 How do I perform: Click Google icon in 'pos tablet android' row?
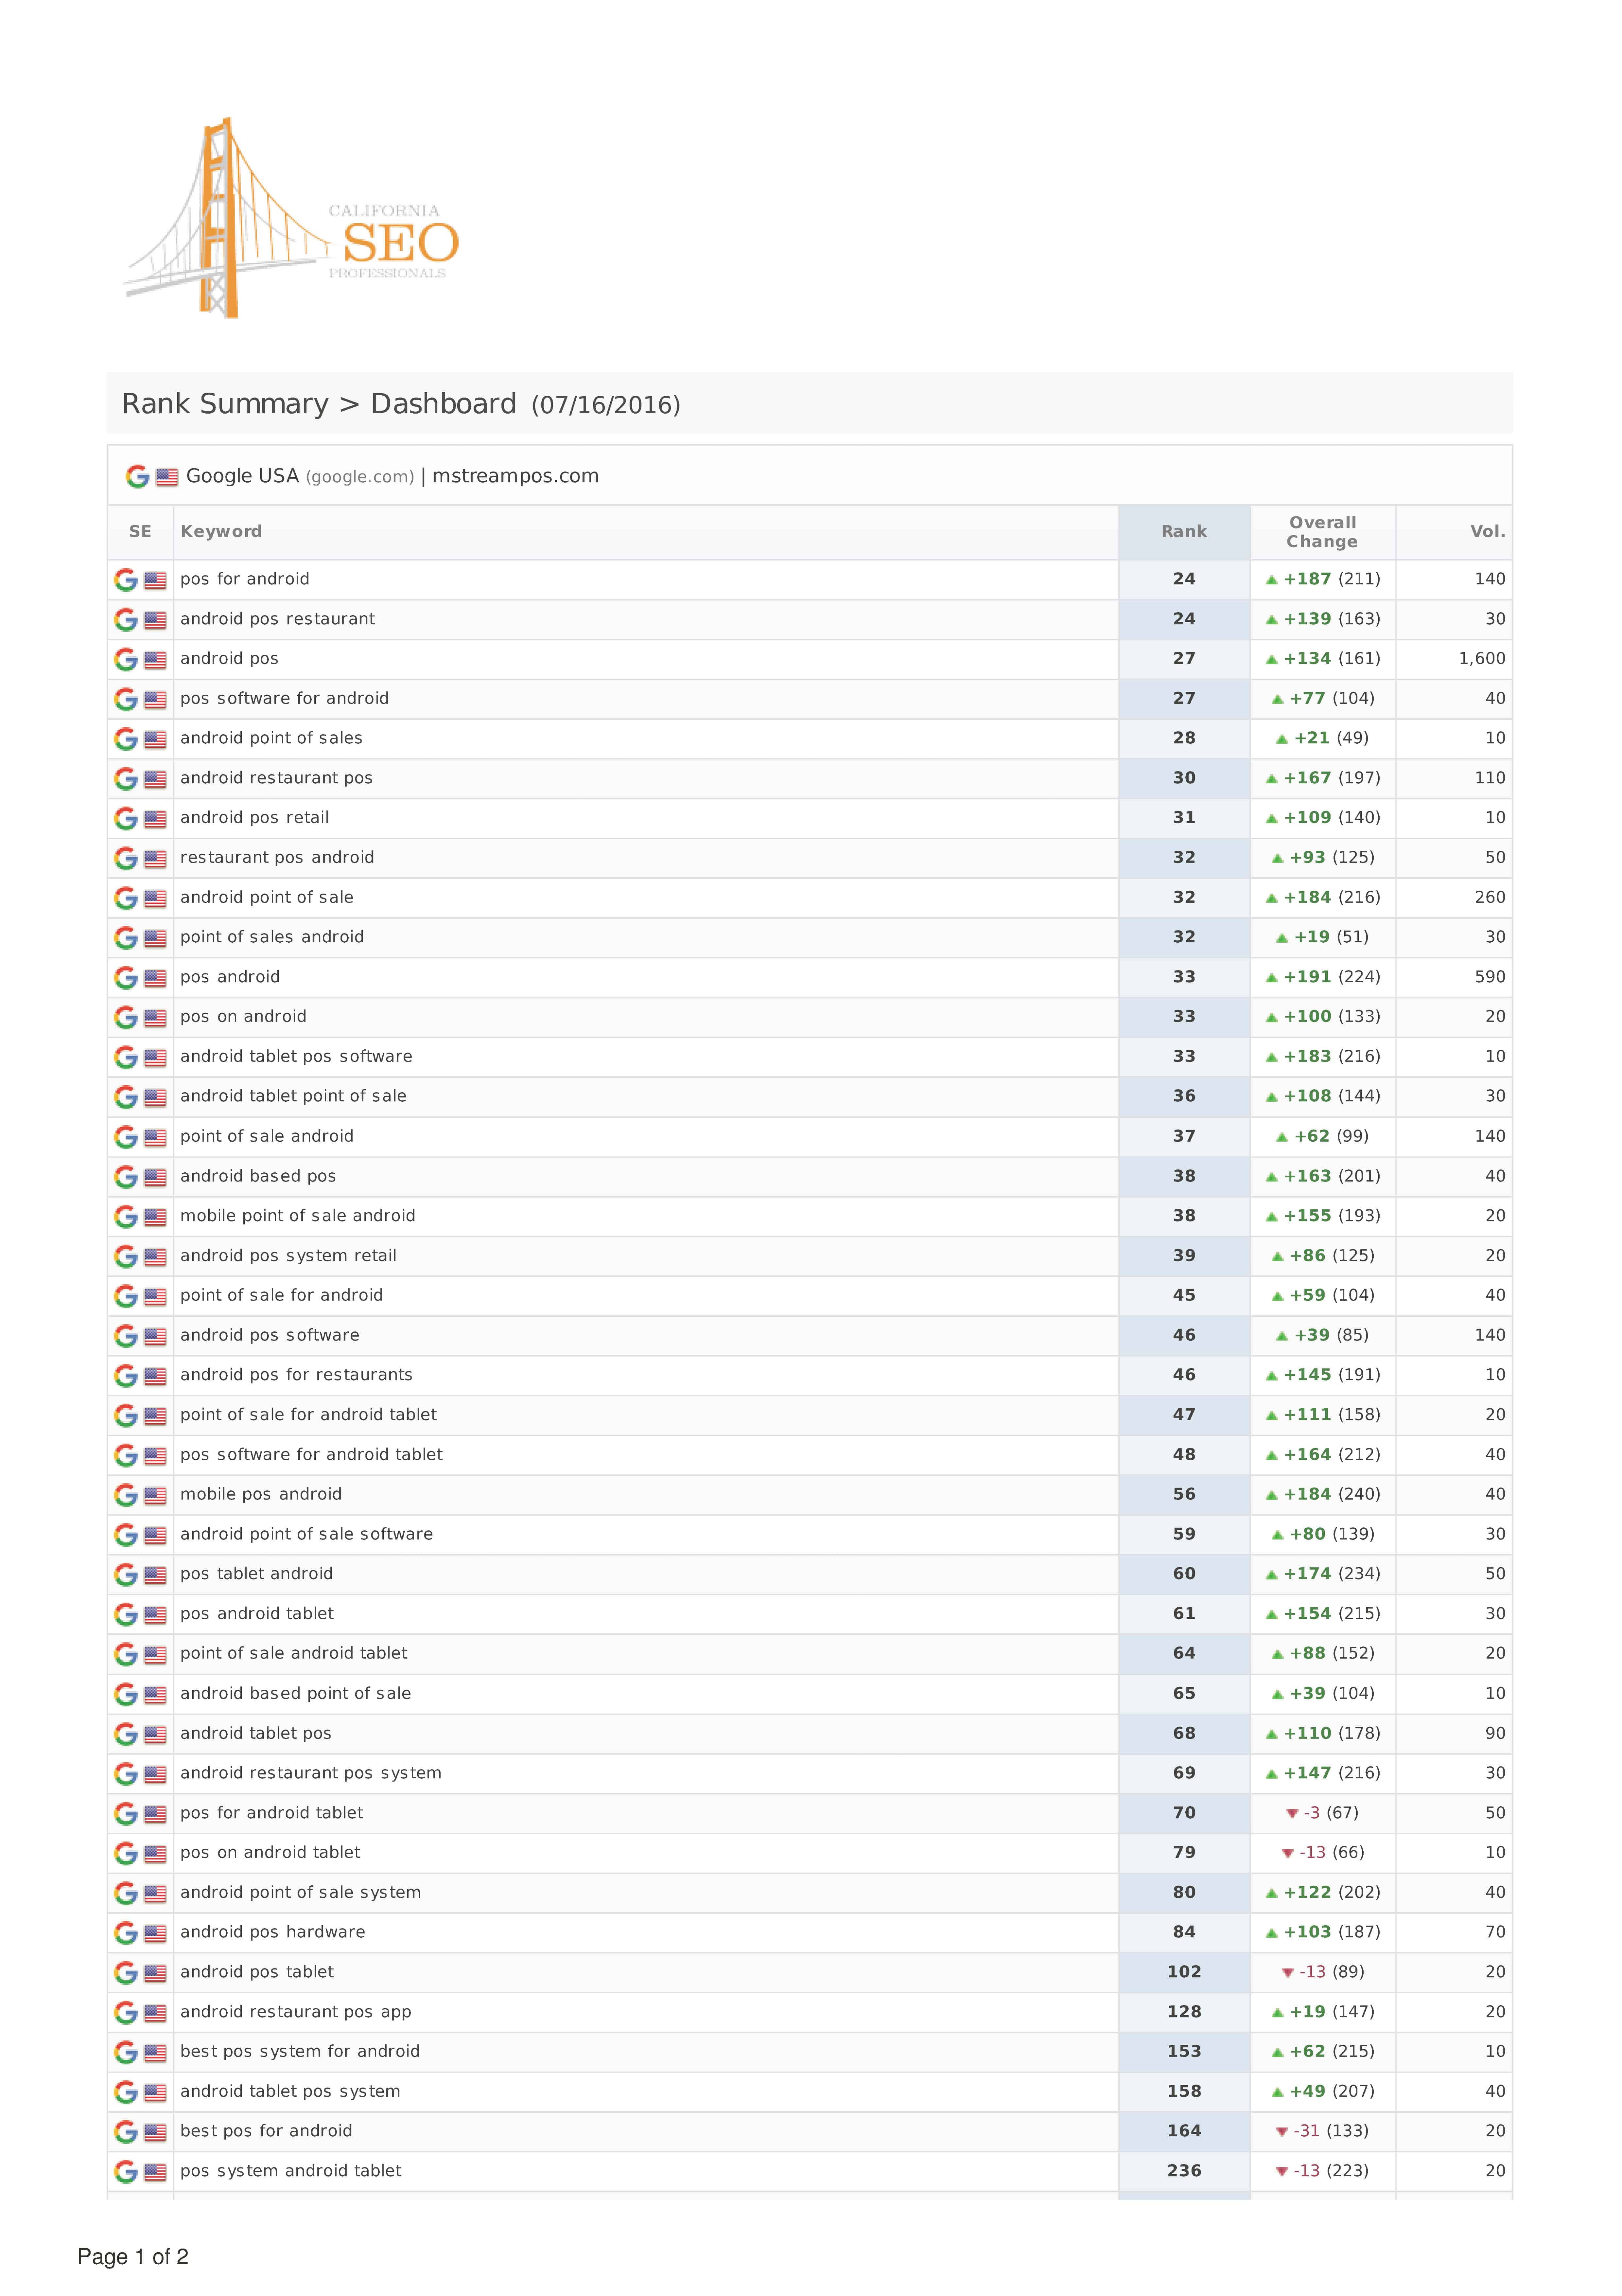126,1575
